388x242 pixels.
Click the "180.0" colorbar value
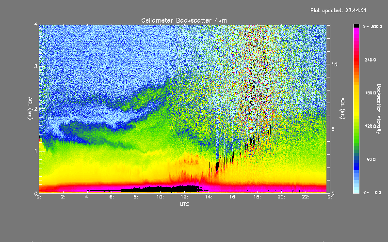[371, 93]
